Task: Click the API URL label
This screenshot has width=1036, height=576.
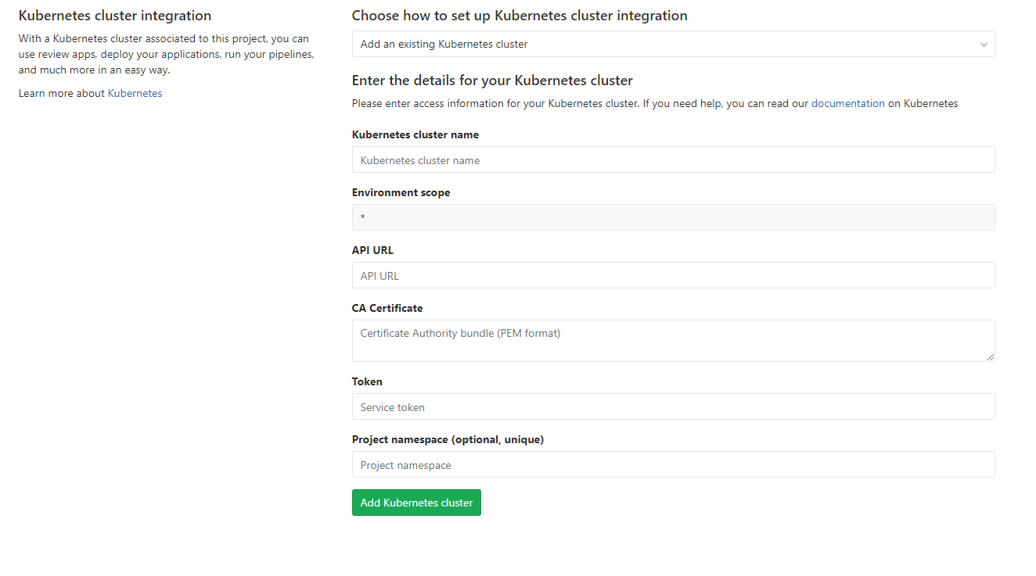Action: click(372, 250)
